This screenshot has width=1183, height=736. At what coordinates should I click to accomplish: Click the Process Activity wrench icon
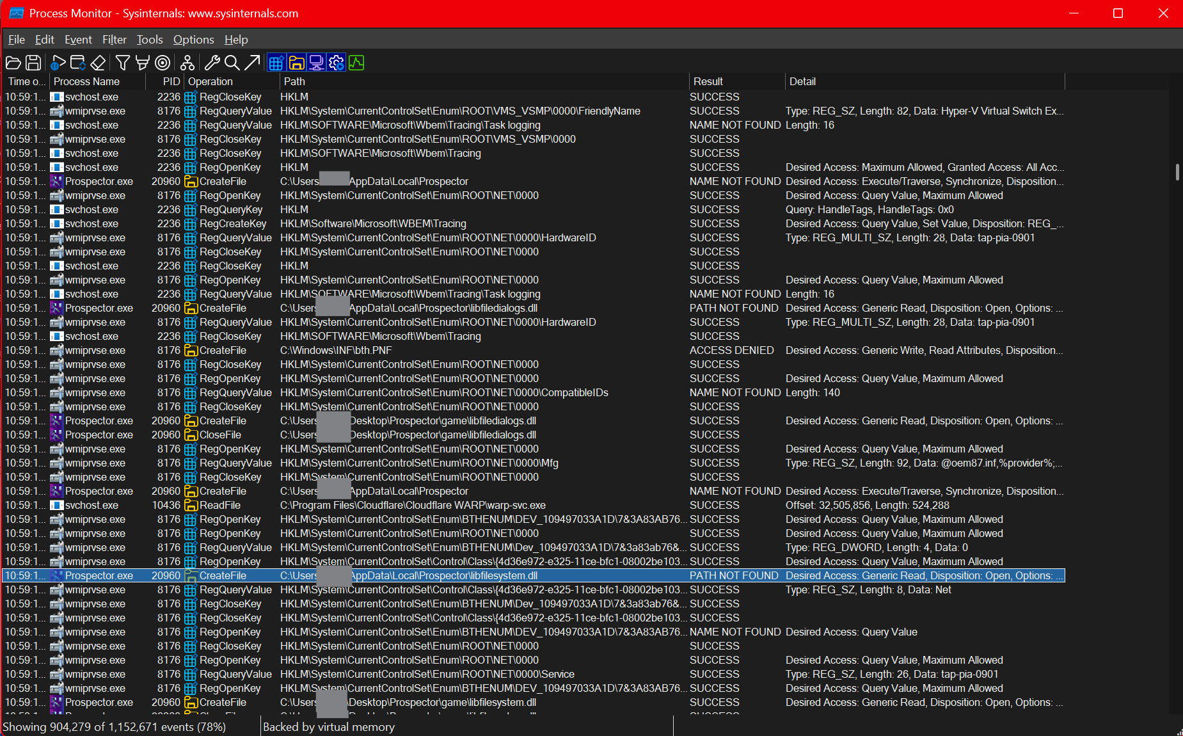(x=212, y=63)
